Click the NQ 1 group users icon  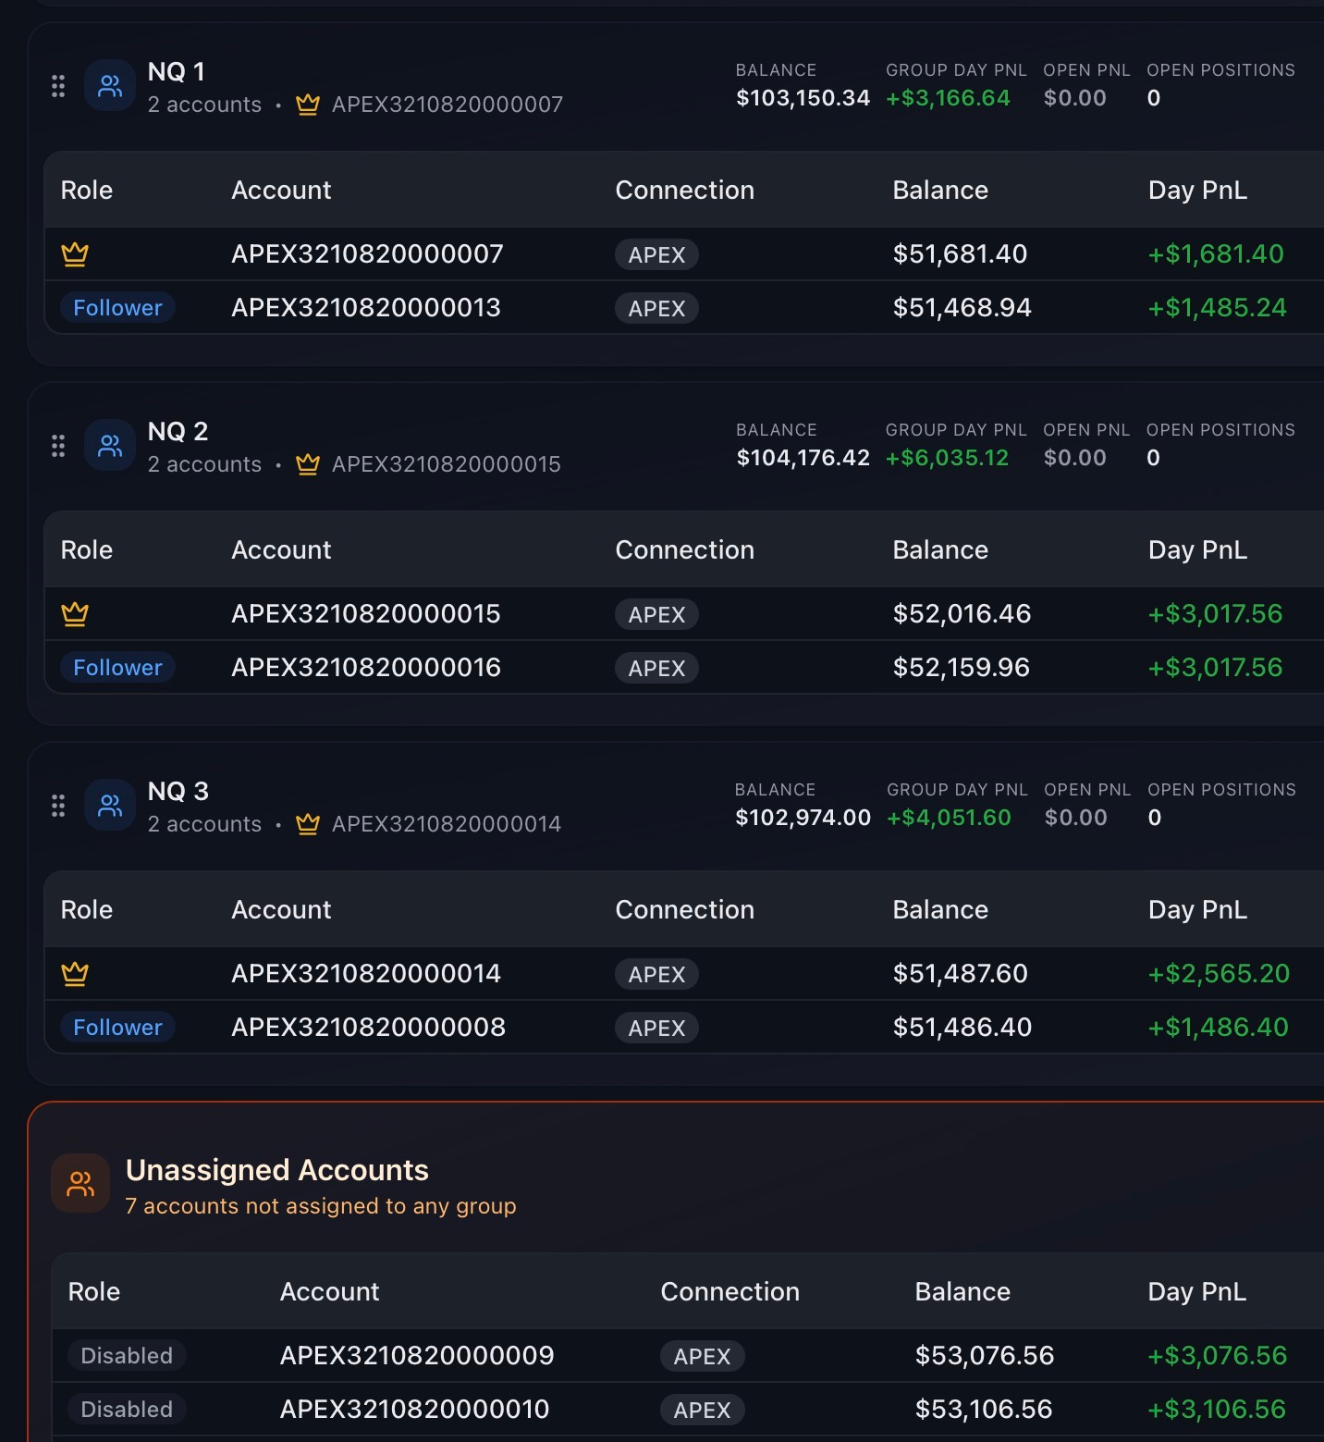(110, 86)
